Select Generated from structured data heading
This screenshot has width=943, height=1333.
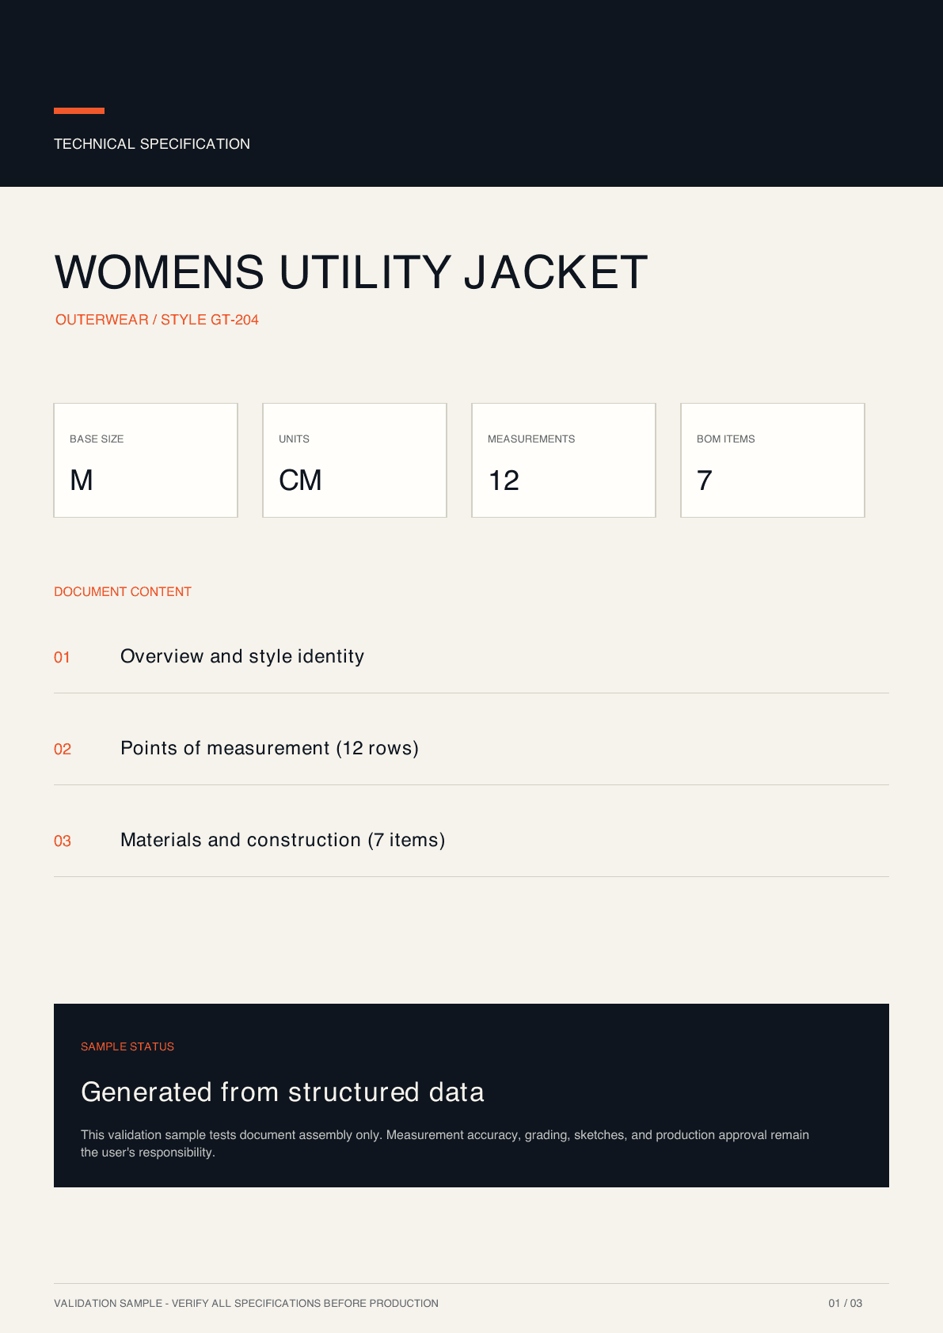point(283,1092)
